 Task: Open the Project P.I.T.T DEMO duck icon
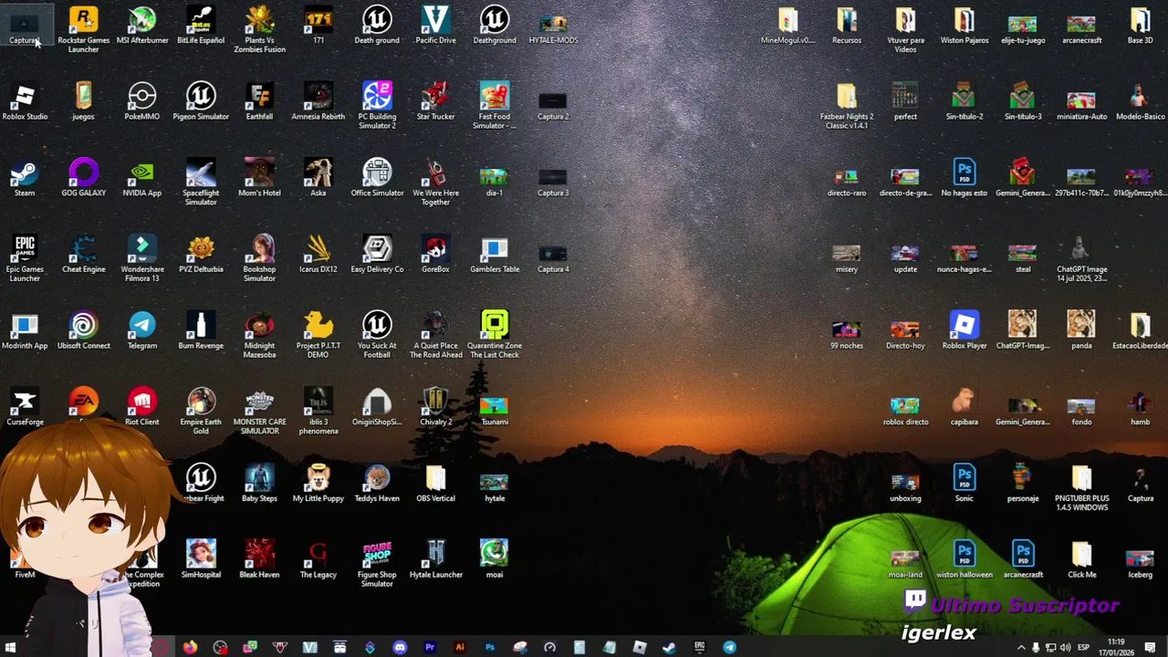pos(318,335)
